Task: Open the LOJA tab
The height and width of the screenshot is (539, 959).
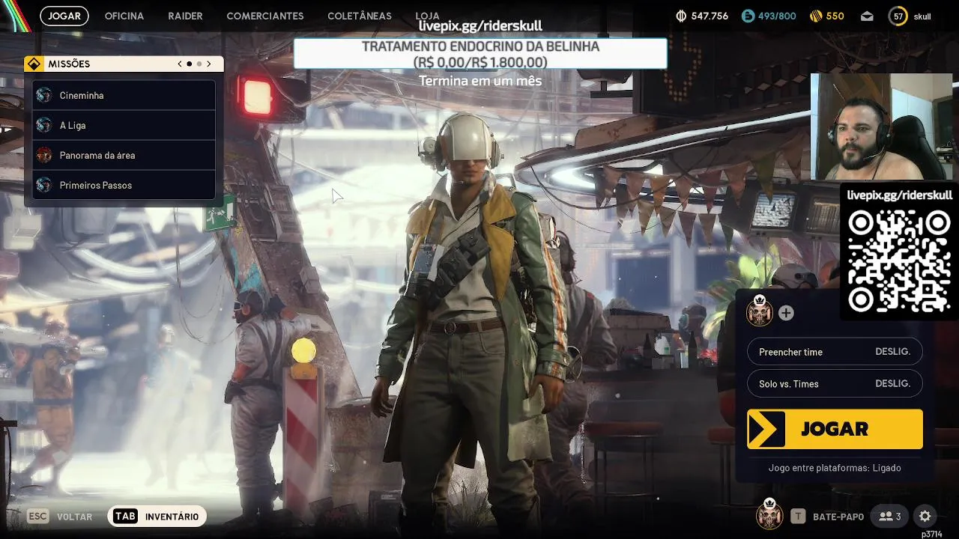Action: (427, 16)
